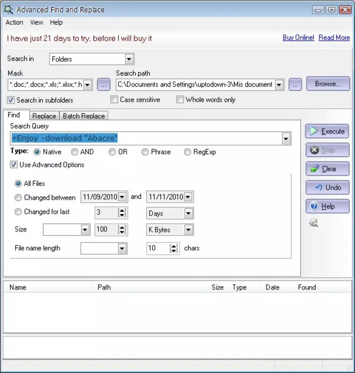Image resolution: width=355 pixels, height=373 pixels.
Task: Follow the Read More link
Action: coord(334,38)
